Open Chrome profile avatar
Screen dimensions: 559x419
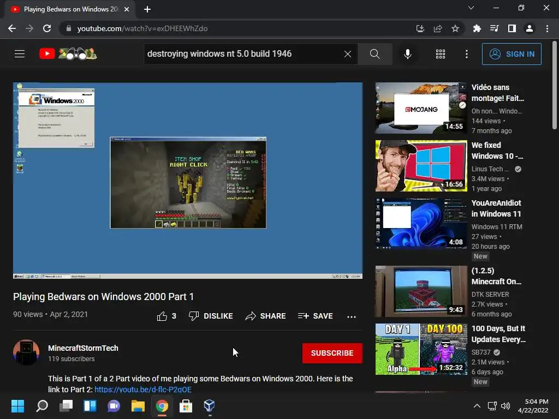tap(530, 28)
